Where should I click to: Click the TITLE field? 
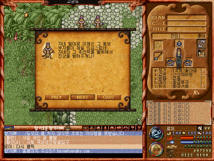click(x=187, y=29)
